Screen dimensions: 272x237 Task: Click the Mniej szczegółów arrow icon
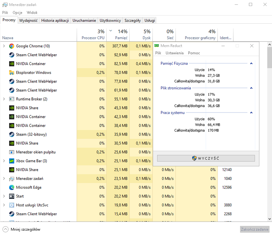[x=6, y=229]
